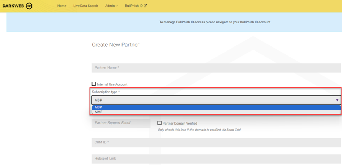The width and height of the screenshot is (342, 165).
Task: Click the external link icon beside BullPhish ID
Action: tap(145, 6)
